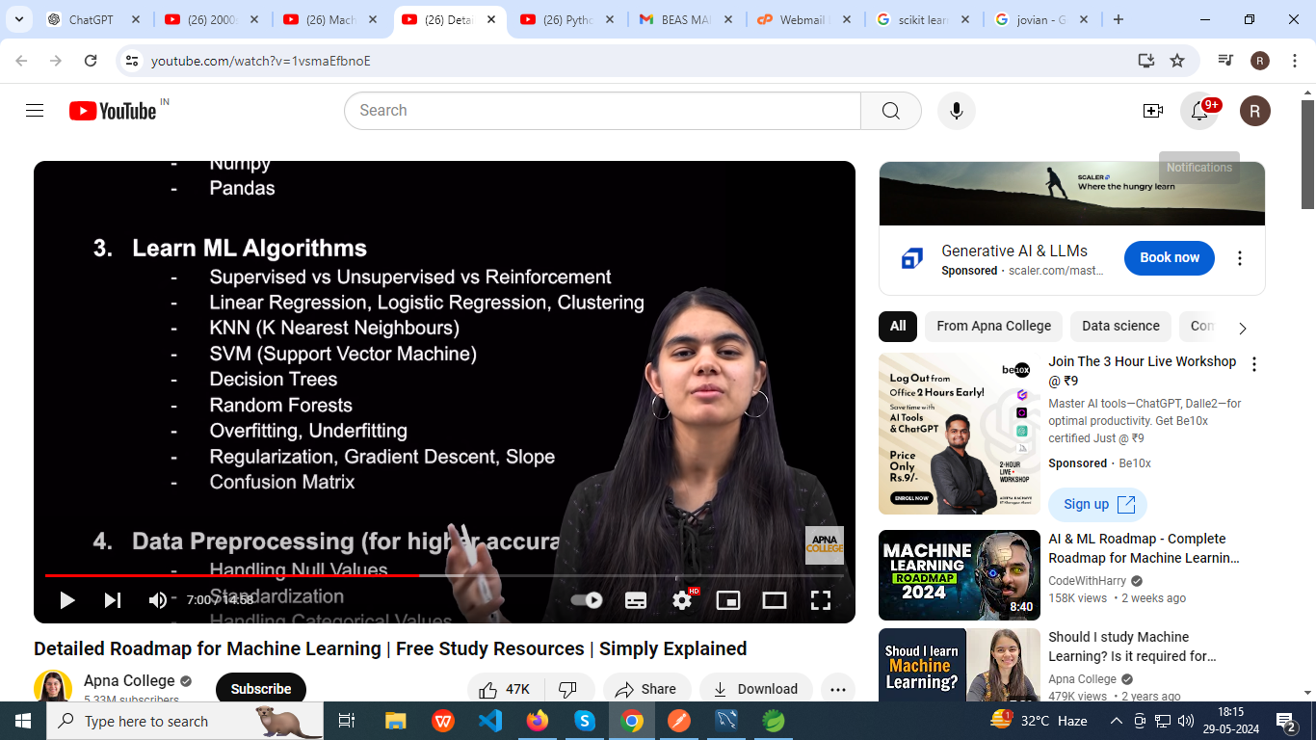Open options for Be10x workshop ad
Viewport: 1316px width, 740px height.
click(x=1254, y=364)
